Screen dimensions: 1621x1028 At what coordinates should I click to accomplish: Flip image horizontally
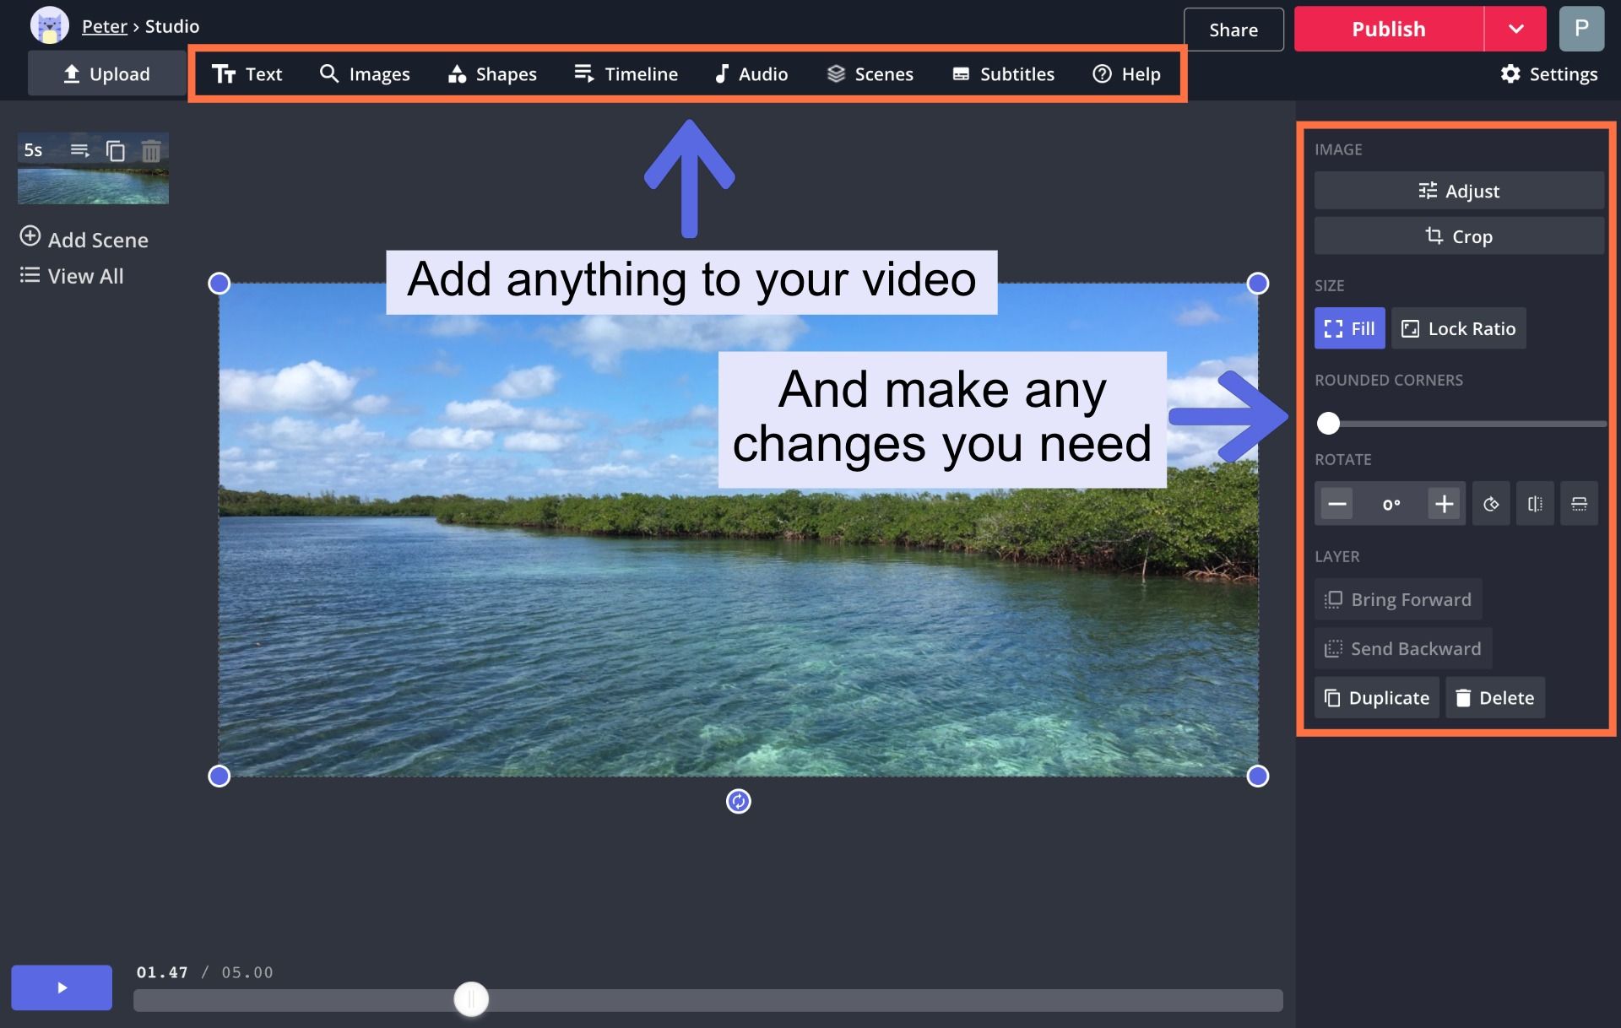pos(1535,504)
